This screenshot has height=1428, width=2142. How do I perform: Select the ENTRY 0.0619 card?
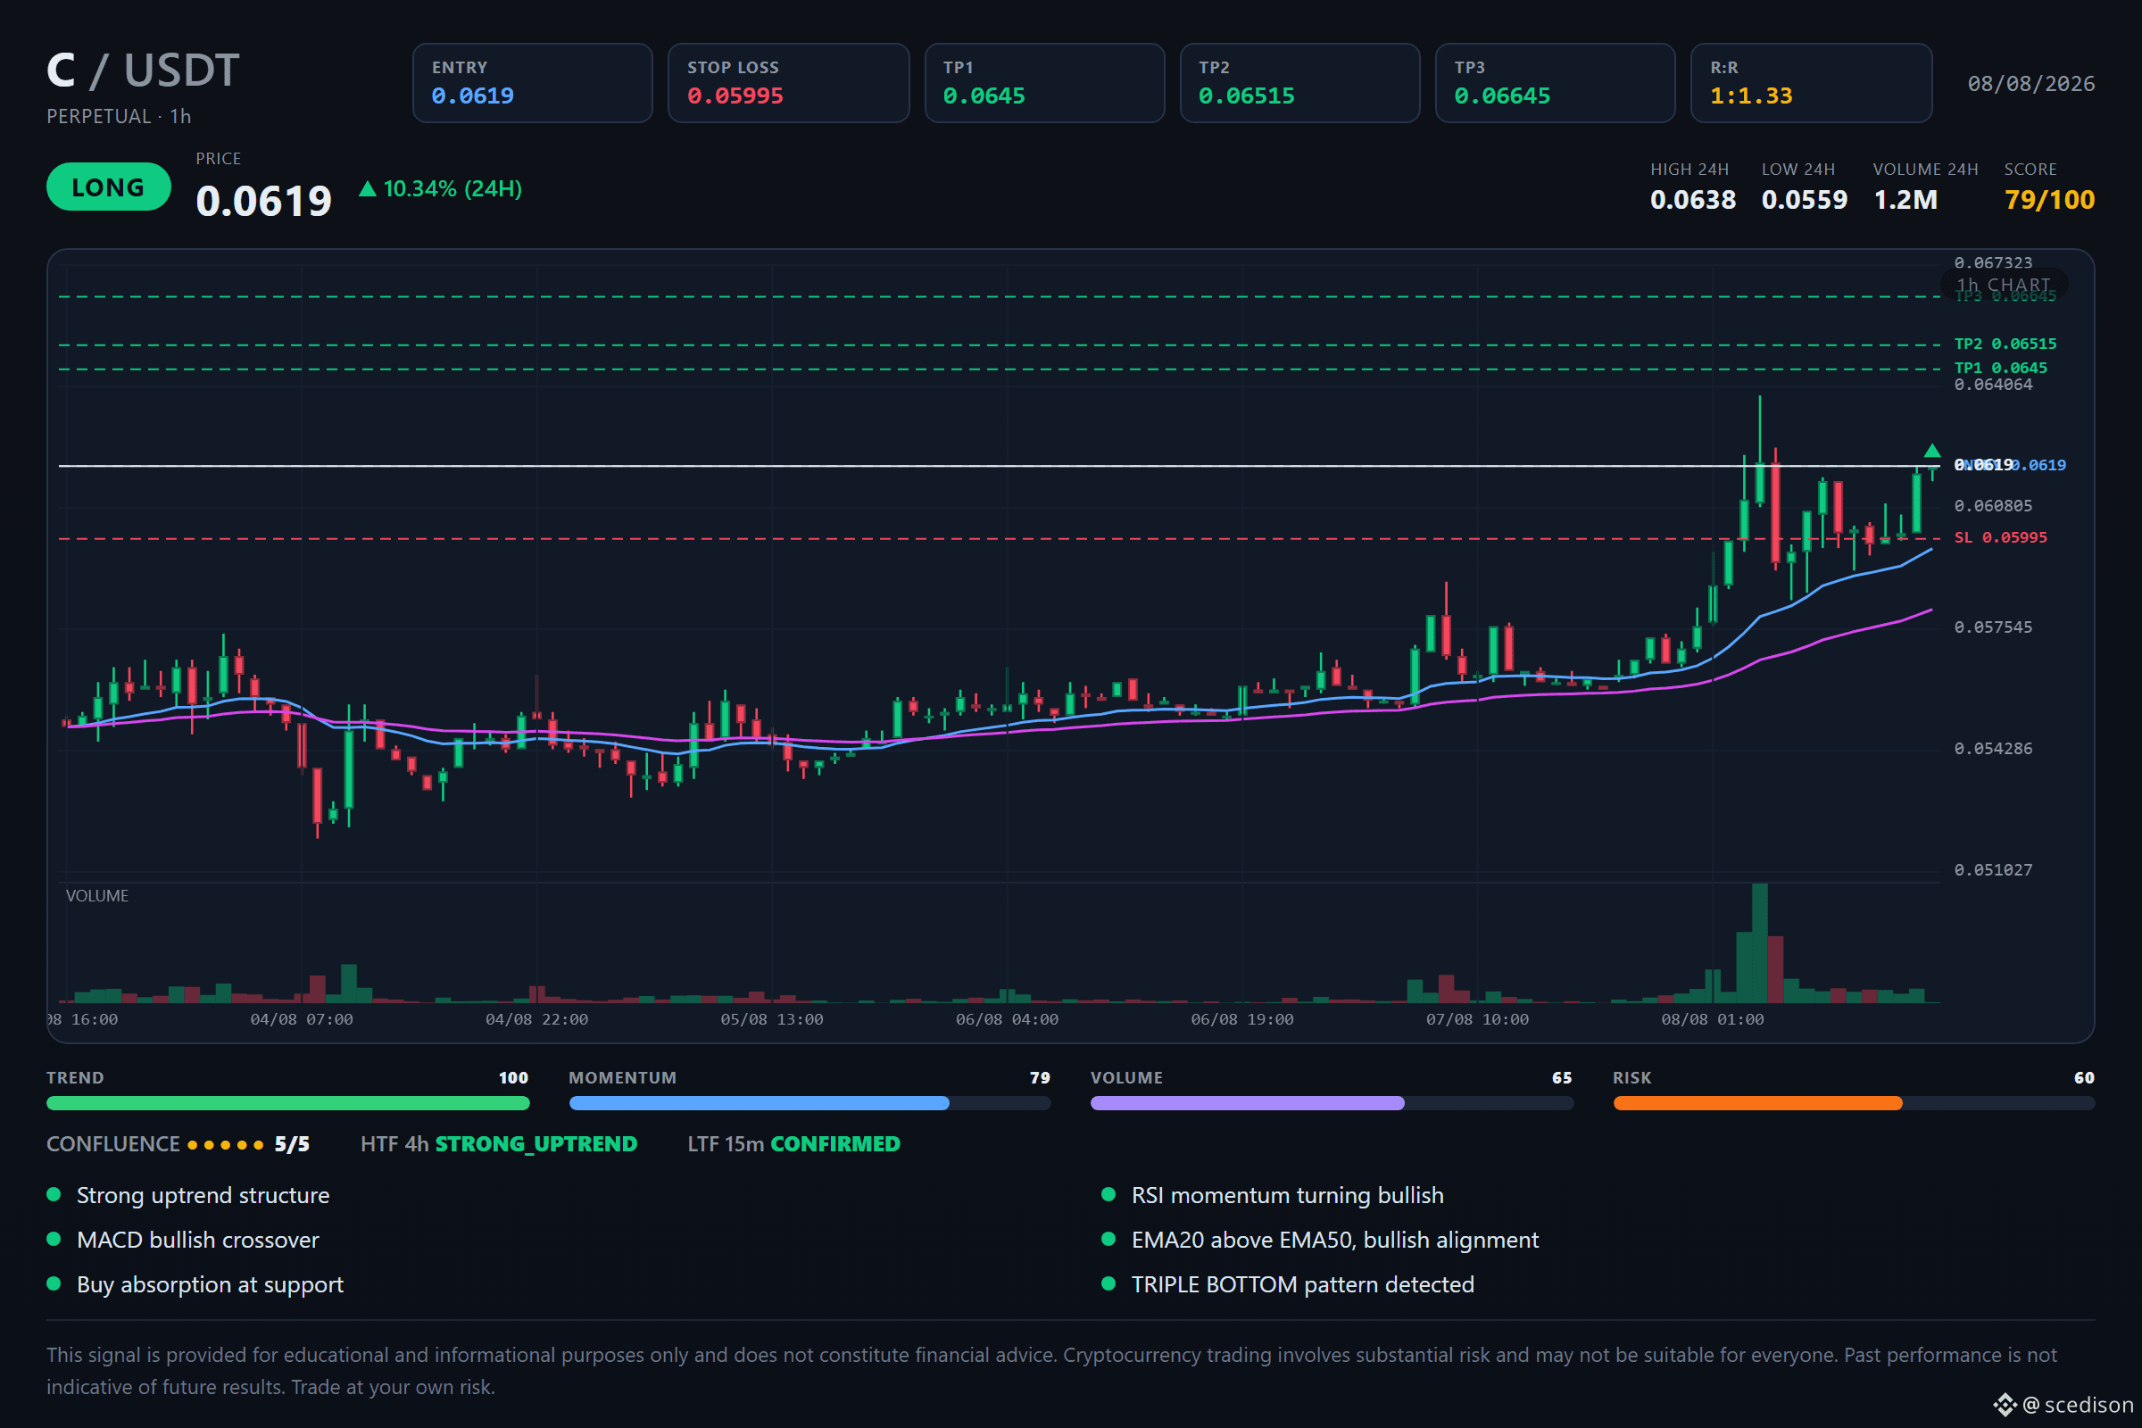point(533,83)
